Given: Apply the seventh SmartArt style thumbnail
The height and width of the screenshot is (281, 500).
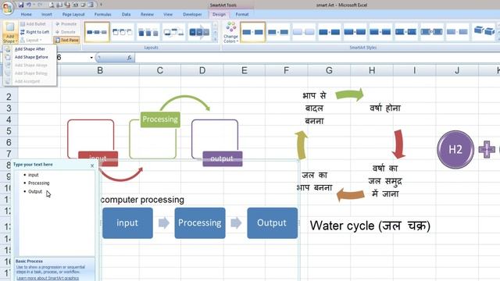Looking at the screenshot, I should coord(405,32).
